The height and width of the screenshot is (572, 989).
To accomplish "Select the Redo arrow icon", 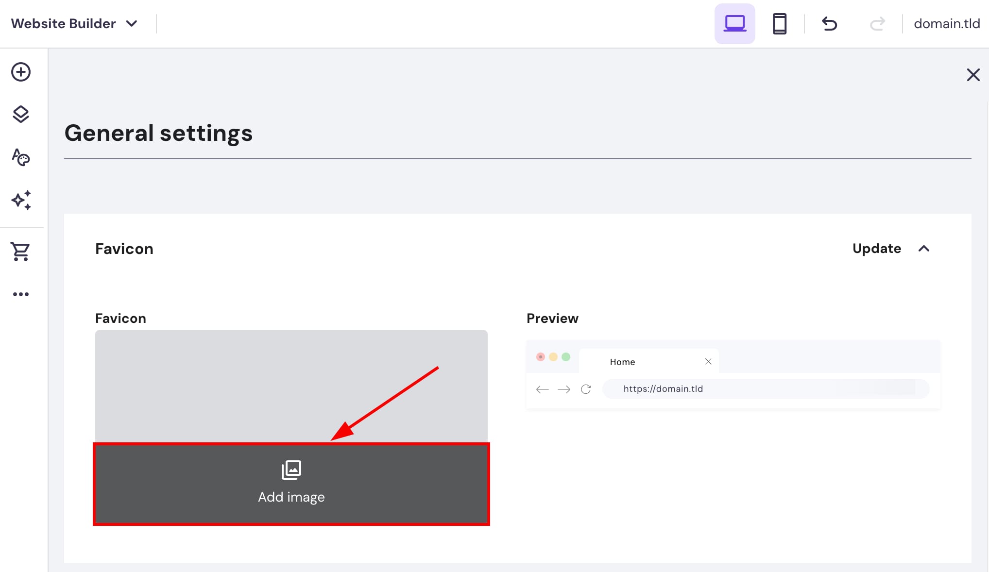I will point(877,23).
